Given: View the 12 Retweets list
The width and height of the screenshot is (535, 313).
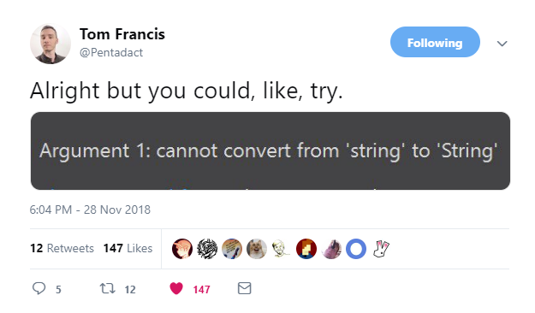Looking at the screenshot, I should point(62,248).
